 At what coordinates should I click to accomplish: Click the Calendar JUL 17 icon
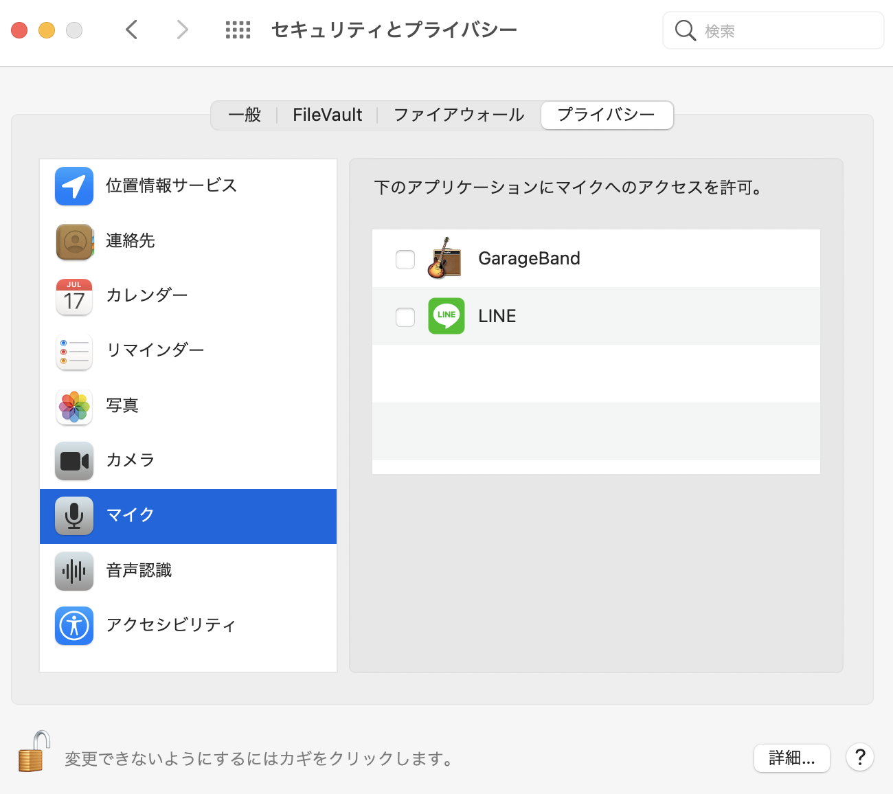(74, 297)
